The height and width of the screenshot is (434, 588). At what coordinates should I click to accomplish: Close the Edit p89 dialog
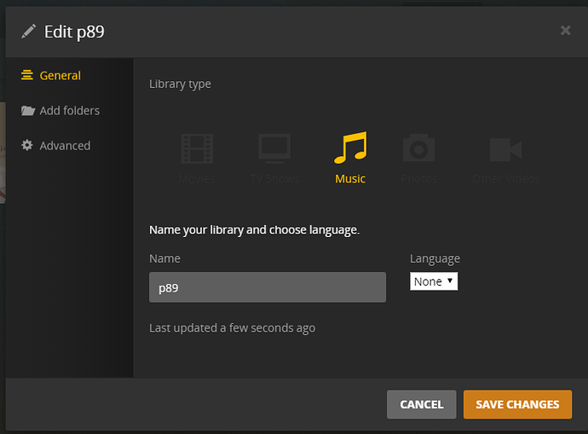coord(566,31)
